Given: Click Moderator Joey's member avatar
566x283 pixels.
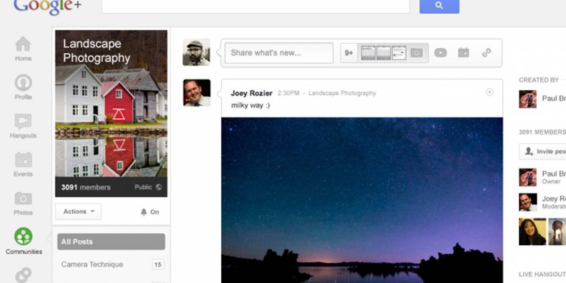Looking at the screenshot, I should pos(528,202).
